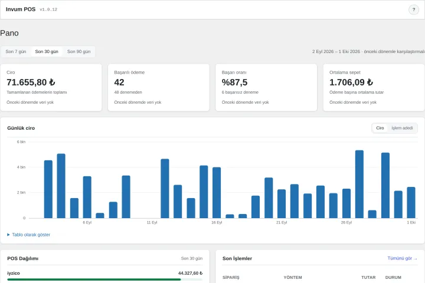This screenshot has height=283, width=425.
Task: Click the Başarı oranı card
Action: [266, 87]
